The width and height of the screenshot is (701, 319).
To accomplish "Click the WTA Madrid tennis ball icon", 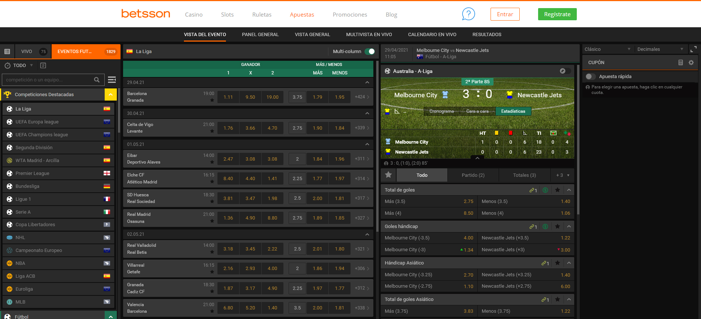I will pos(10,161).
